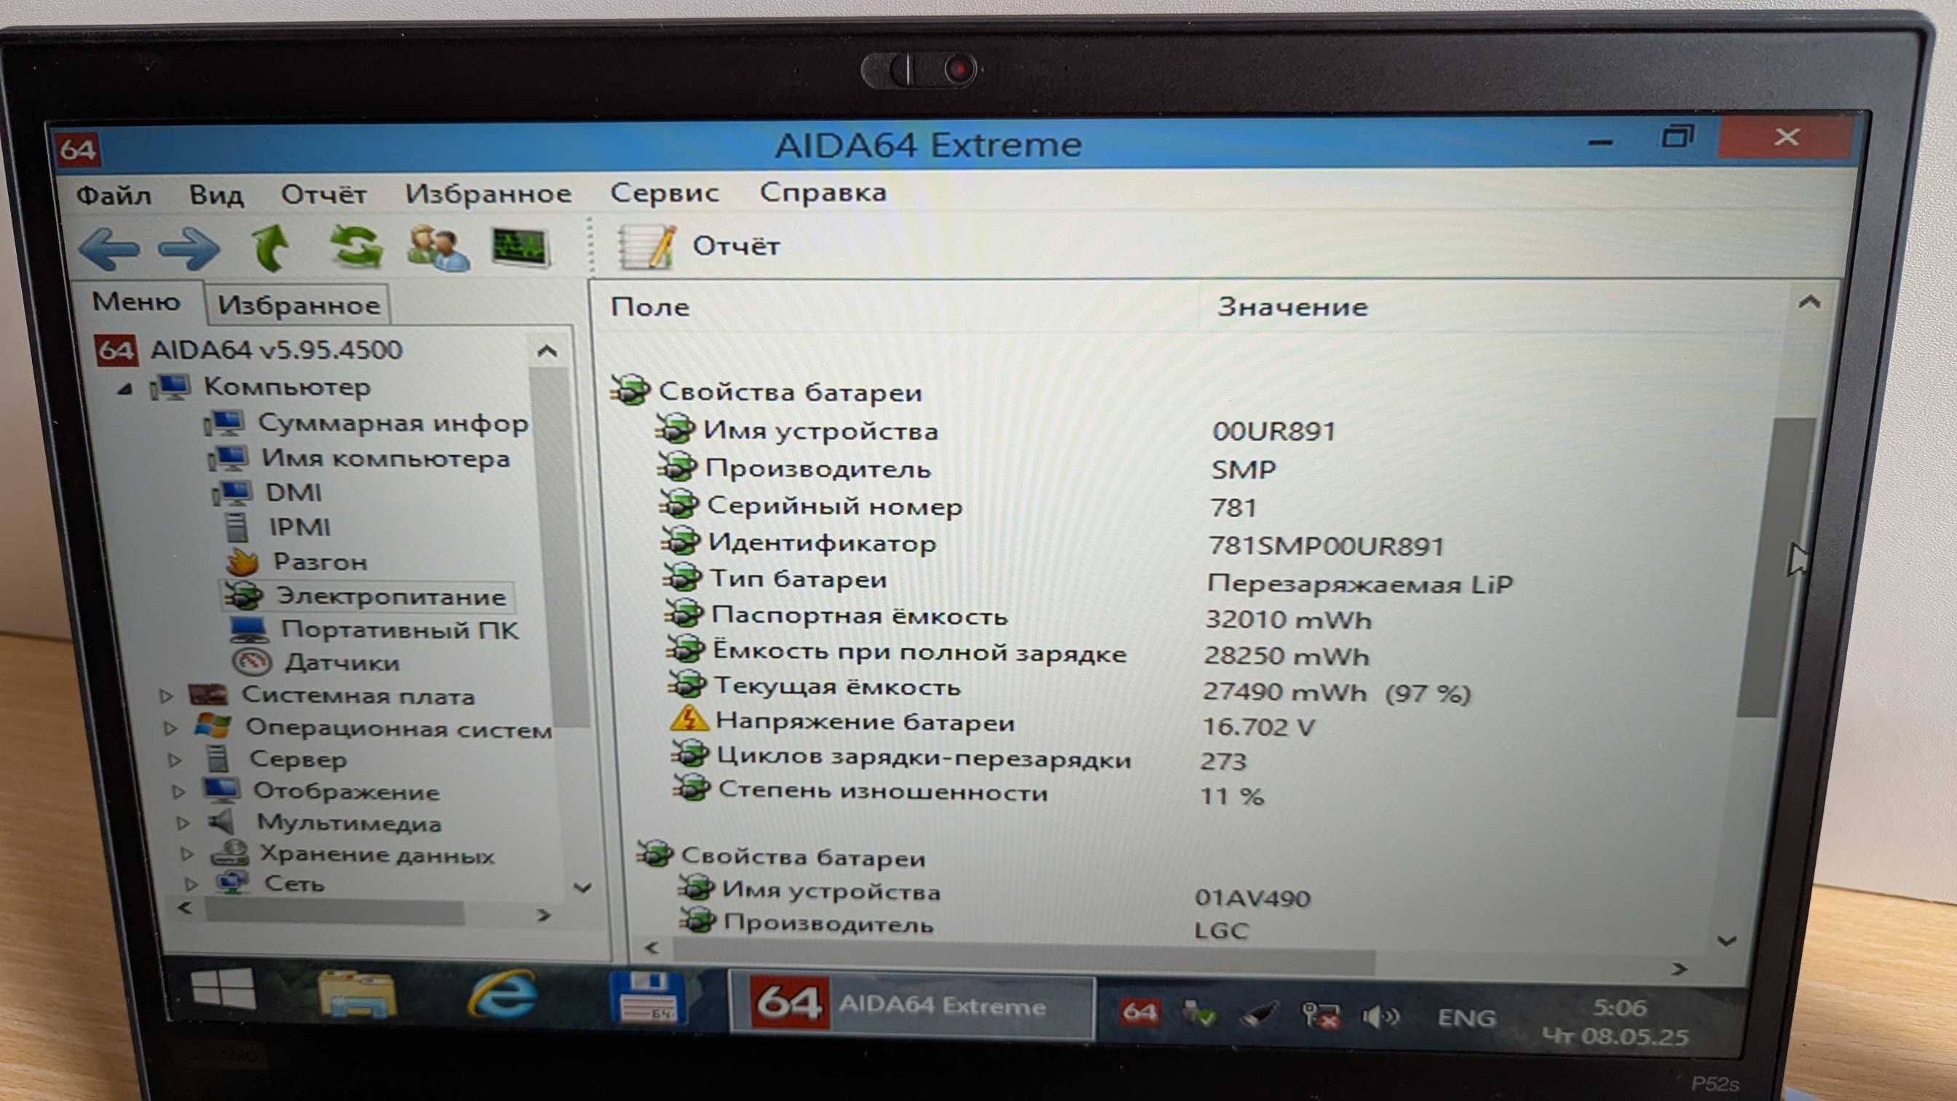Click the AIDA64 Extreme taskbar button
This screenshot has height=1101, width=1957.
point(912,1004)
